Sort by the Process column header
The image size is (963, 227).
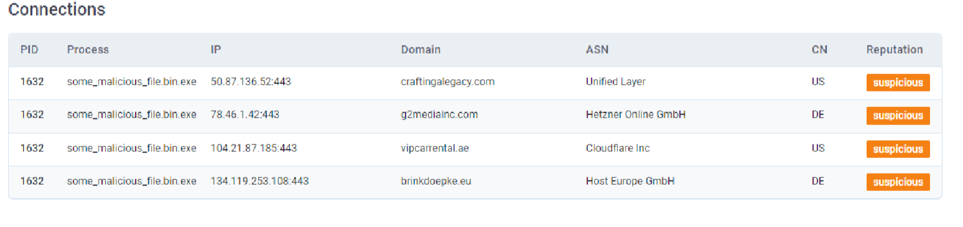pos(88,50)
